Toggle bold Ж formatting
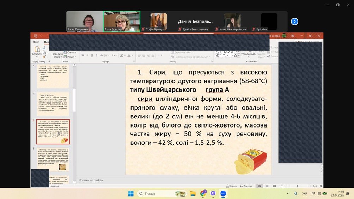This screenshot has height=199, width=354. pyautogui.click(x=83, y=55)
